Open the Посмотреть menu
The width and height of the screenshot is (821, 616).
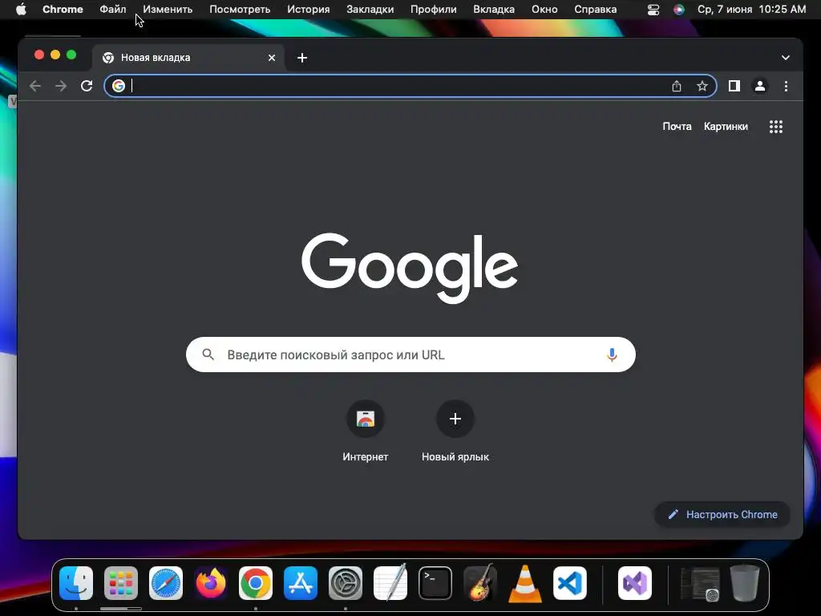240,10
